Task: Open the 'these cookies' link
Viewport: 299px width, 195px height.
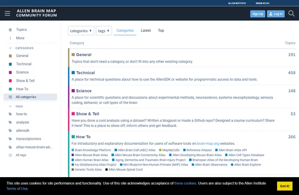Action: tap(185, 183)
